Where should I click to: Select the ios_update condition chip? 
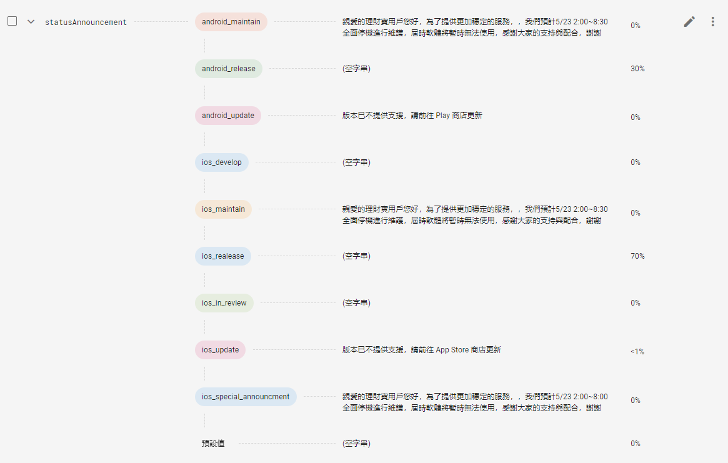point(220,350)
